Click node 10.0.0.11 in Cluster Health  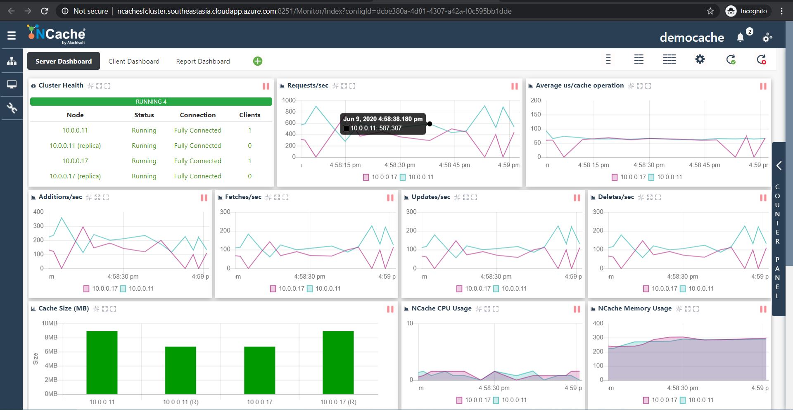point(75,130)
